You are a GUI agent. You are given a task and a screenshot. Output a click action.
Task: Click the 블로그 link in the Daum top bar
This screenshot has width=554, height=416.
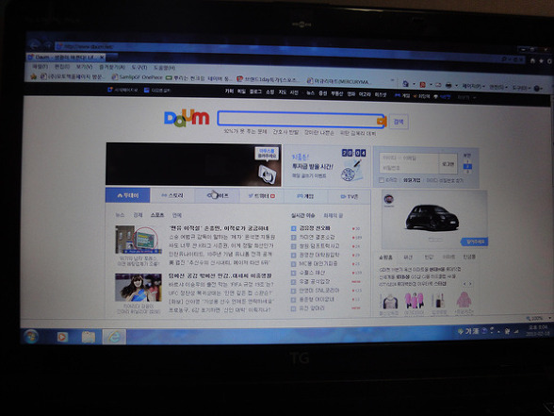click(x=255, y=92)
